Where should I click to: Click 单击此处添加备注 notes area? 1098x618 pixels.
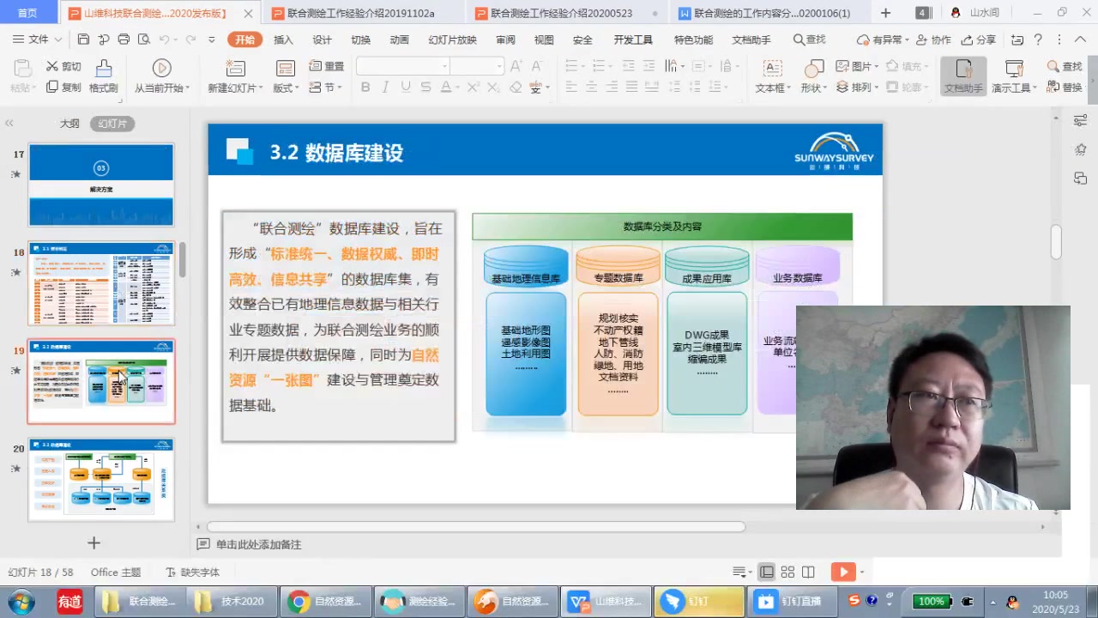click(258, 544)
